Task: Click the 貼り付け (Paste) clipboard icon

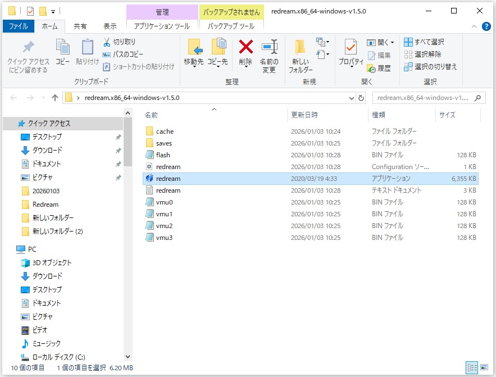Action: pyautogui.click(x=87, y=47)
